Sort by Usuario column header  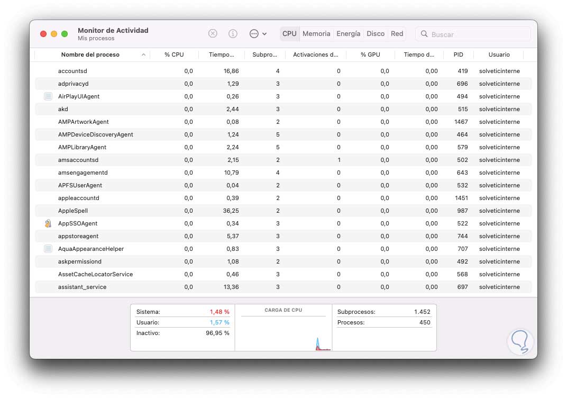(x=499, y=55)
